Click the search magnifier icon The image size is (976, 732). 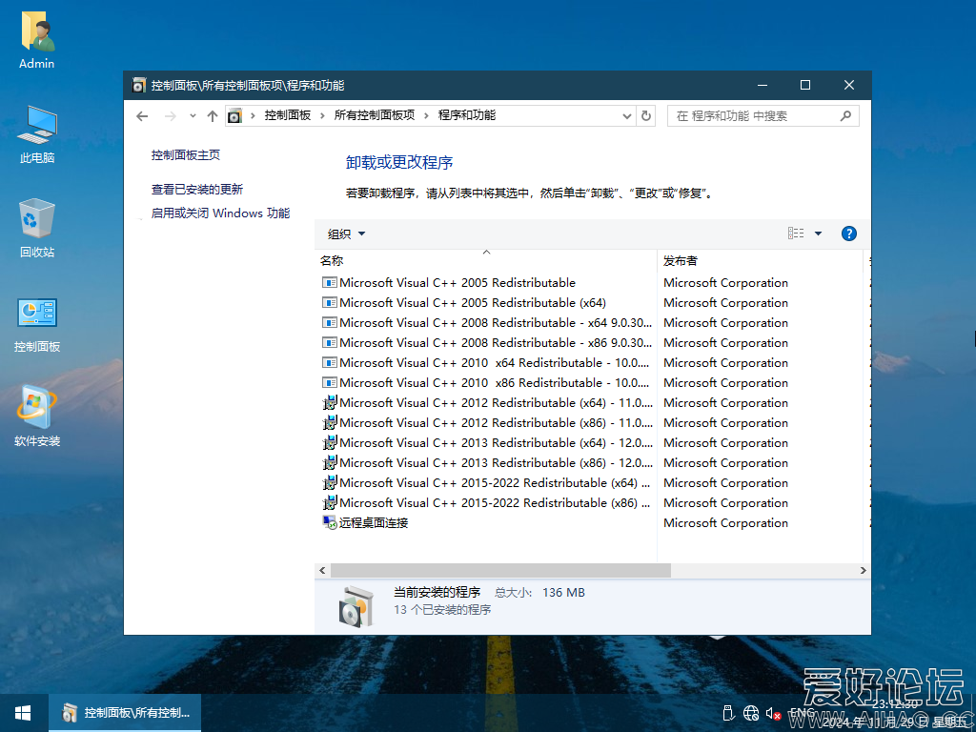pos(845,115)
